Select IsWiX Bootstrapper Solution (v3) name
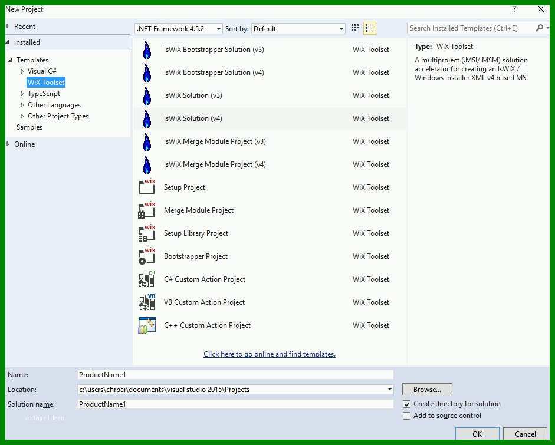 (214, 49)
